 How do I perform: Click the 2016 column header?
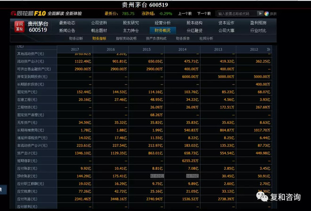tap(111, 49)
